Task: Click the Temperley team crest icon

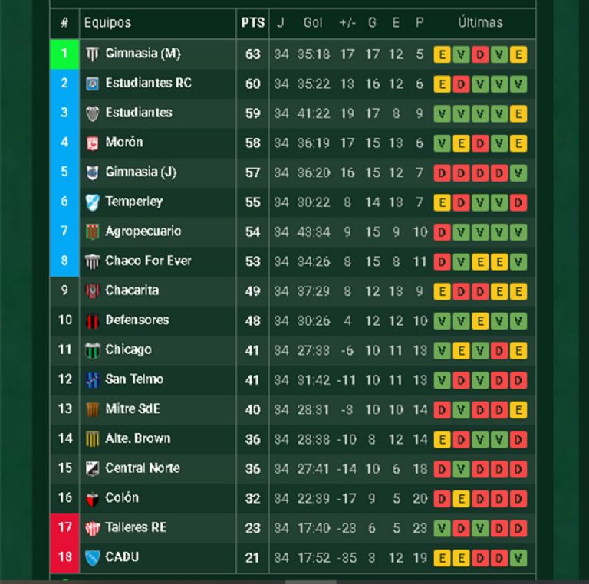Action: coord(92,202)
